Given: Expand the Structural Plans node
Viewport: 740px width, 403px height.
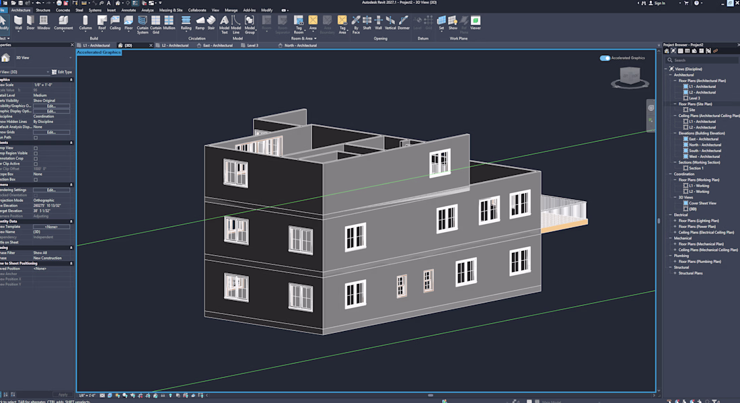Looking at the screenshot, I should [x=675, y=273].
